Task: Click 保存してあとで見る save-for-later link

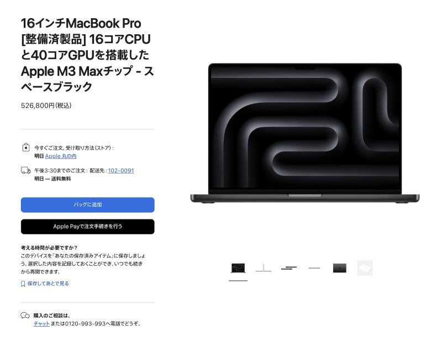Action: 48,284
